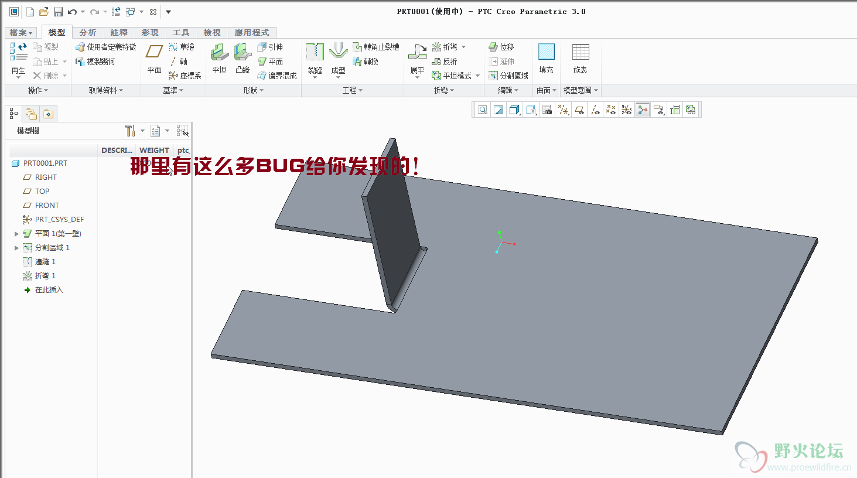
Task: Select the 平坦 flat wall tool
Action: point(219,59)
